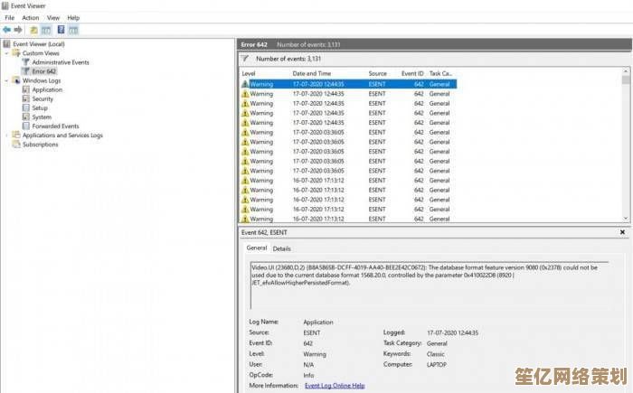Open the Security log
The width and height of the screenshot is (633, 393).
coord(43,98)
